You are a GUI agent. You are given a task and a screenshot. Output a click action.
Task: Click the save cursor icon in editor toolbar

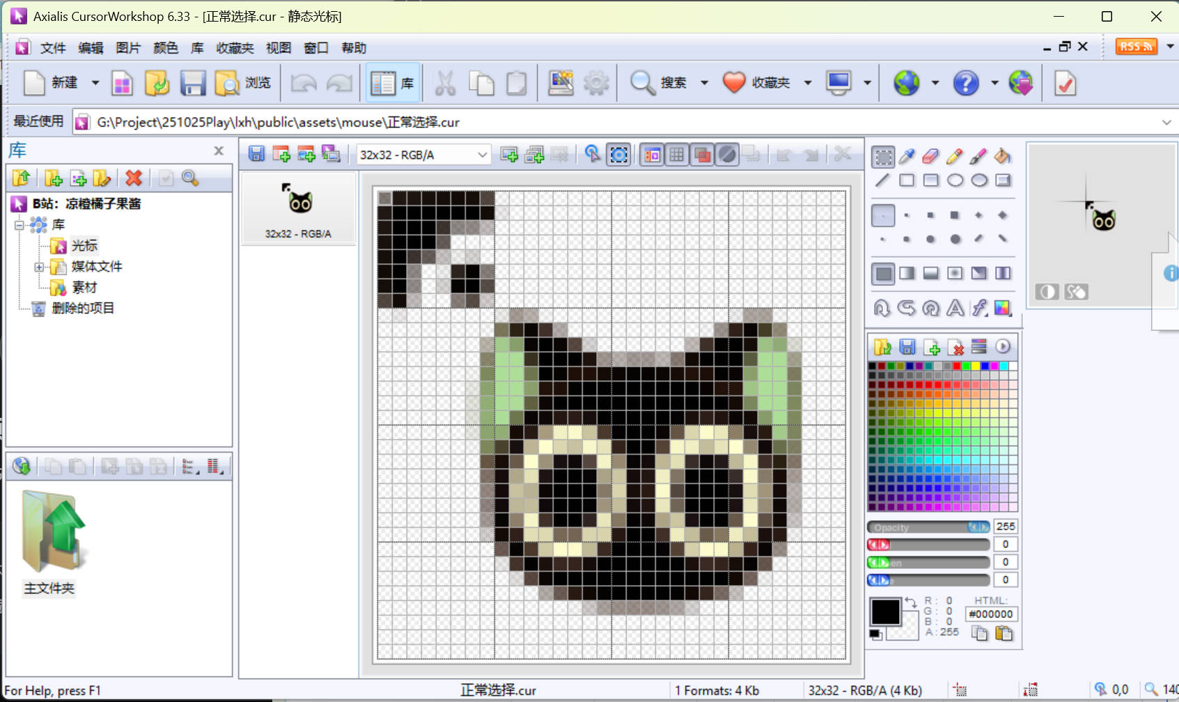click(257, 155)
